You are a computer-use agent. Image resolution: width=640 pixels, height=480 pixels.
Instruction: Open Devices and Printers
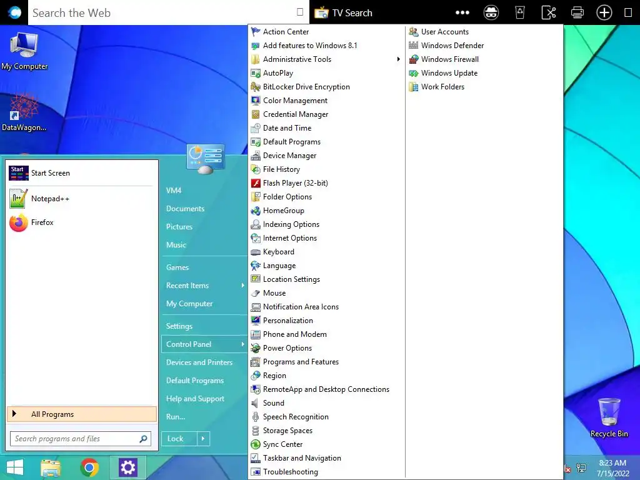(199, 362)
